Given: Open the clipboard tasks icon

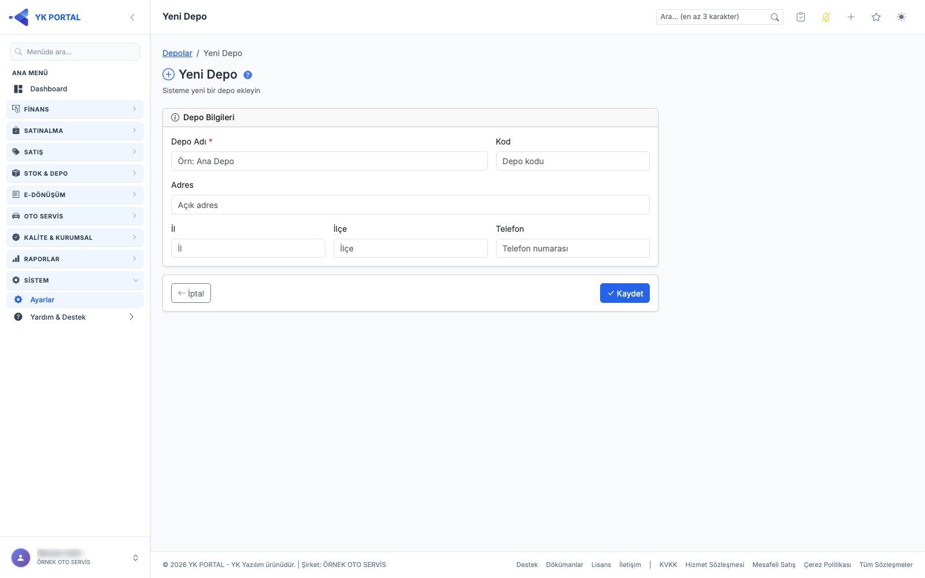Looking at the screenshot, I should click(x=801, y=17).
